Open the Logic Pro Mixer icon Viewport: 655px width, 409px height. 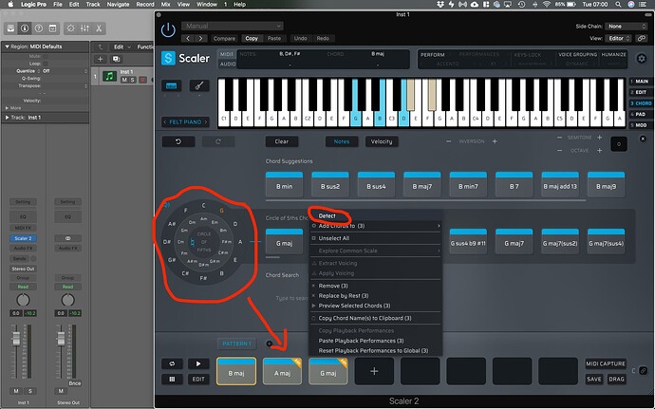coord(84,28)
